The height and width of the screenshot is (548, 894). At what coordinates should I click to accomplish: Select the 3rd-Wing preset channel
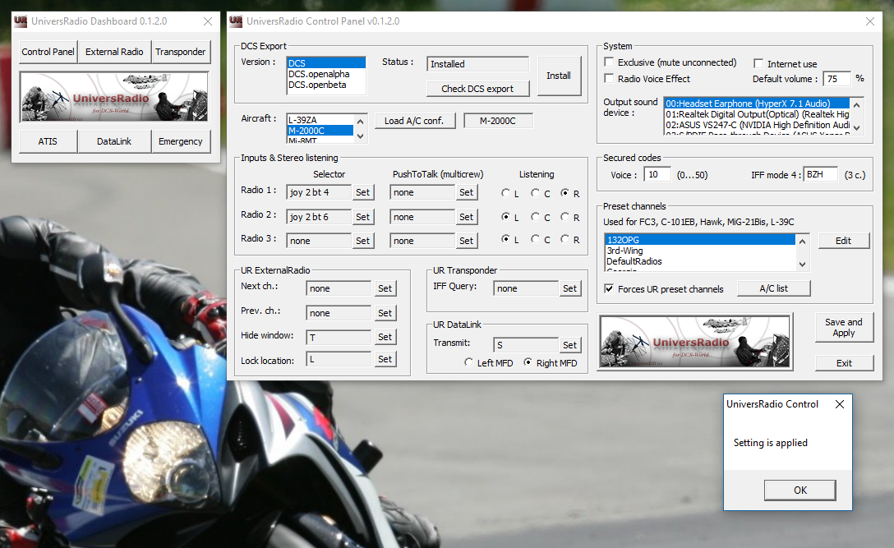700,251
